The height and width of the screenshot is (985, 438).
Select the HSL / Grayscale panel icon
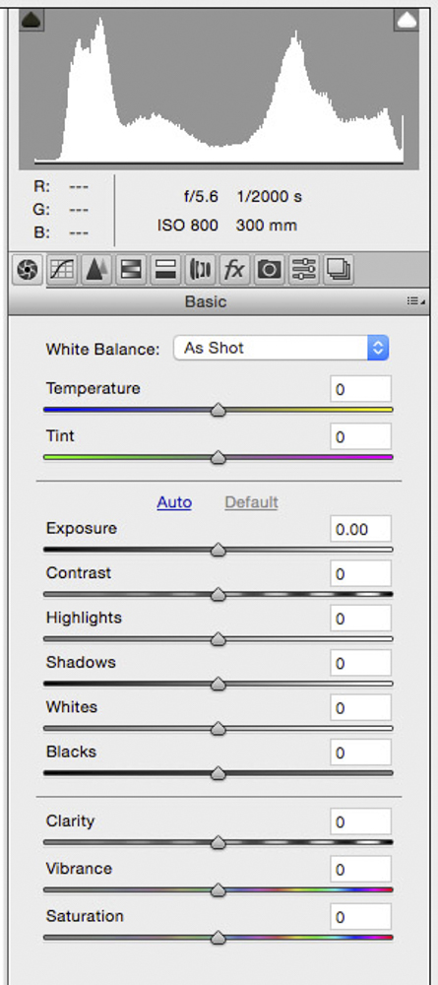tap(131, 270)
